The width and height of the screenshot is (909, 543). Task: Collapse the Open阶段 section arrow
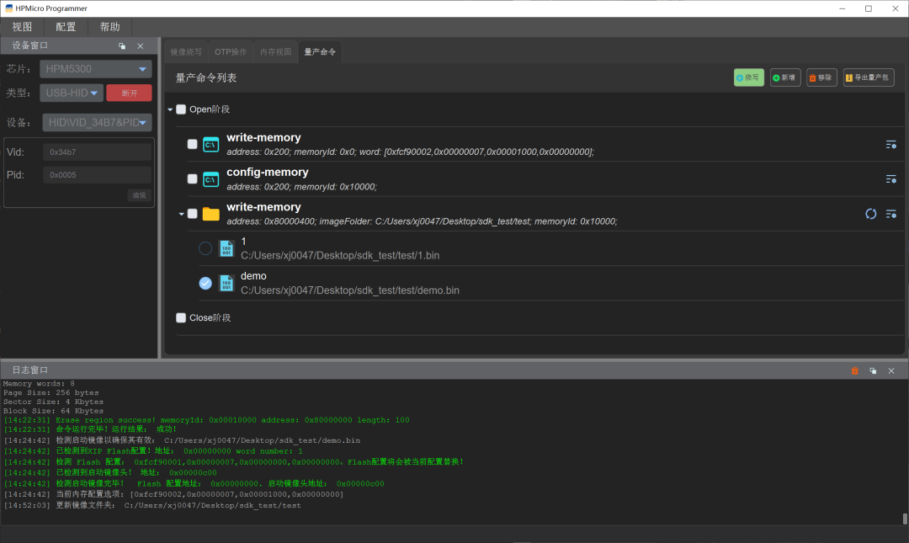pyautogui.click(x=170, y=109)
